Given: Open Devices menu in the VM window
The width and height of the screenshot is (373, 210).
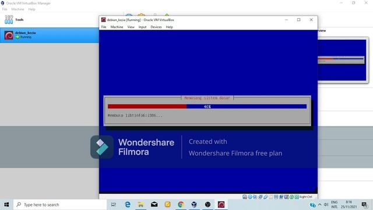Looking at the screenshot, I should coord(156,27).
